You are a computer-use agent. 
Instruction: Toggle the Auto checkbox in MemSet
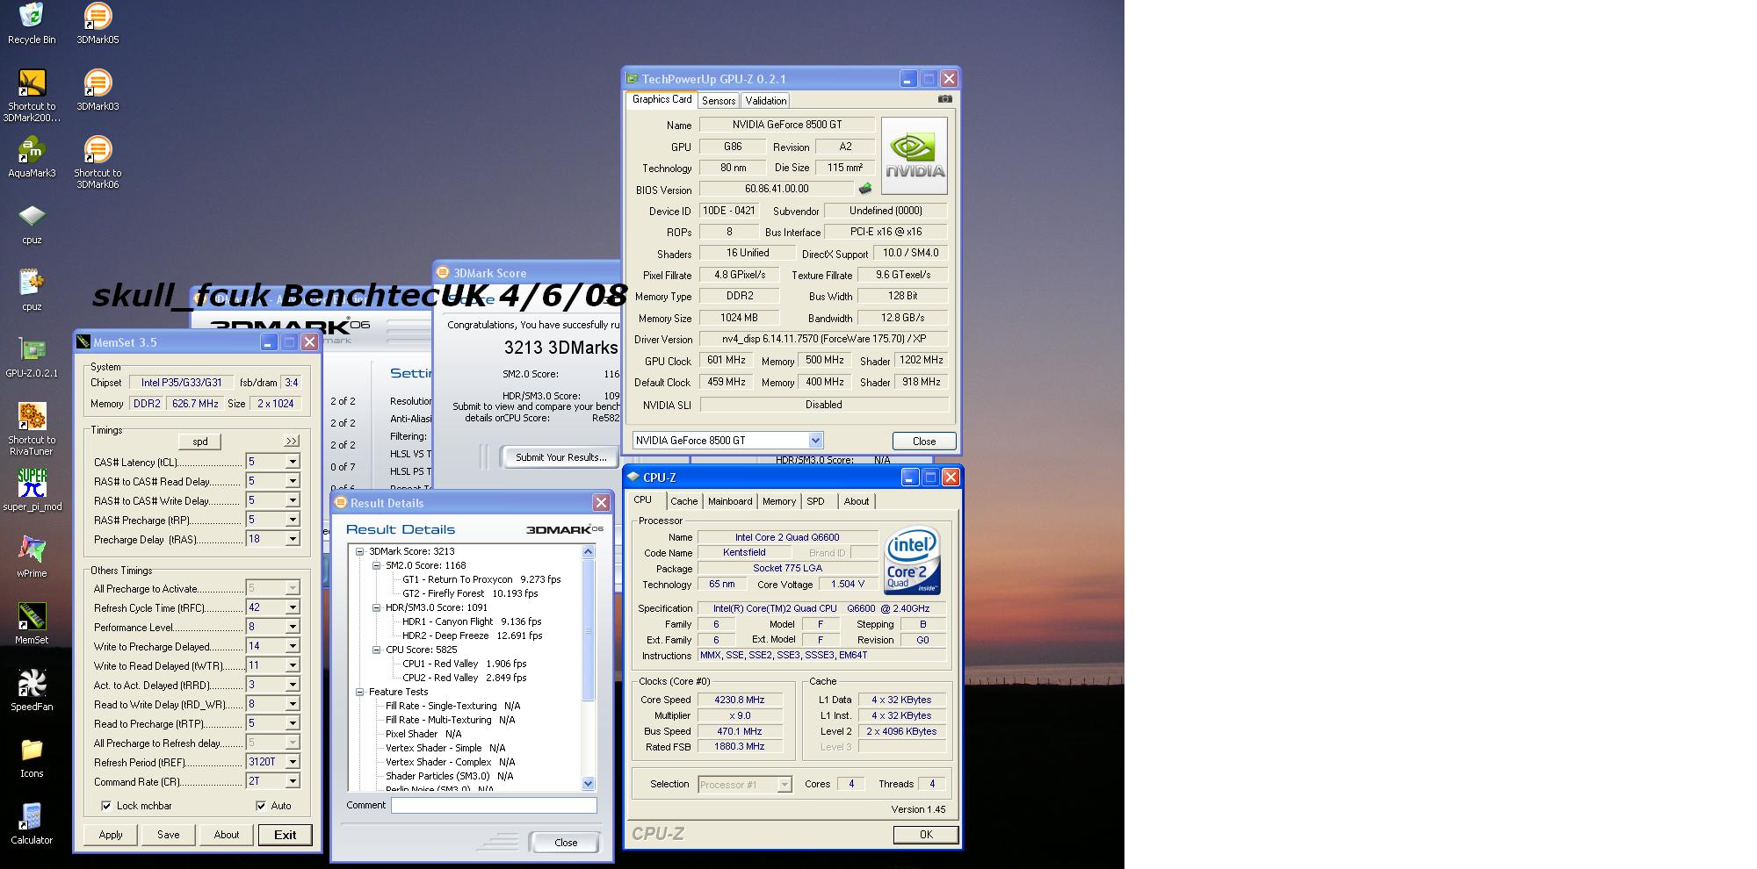pyautogui.click(x=261, y=806)
